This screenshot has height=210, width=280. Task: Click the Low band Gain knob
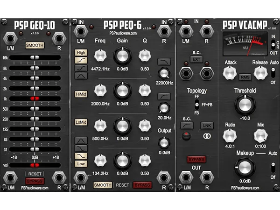pyautogui.click(x=122, y=161)
